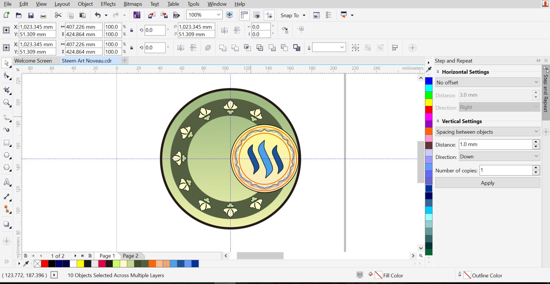This screenshot has width=550, height=284.
Task: Increase the vertical Distance value
Action: [536, 142]
